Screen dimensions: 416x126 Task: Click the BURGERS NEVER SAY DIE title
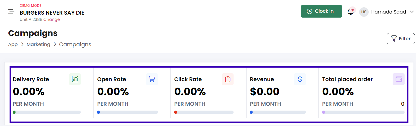coord(52,13)
